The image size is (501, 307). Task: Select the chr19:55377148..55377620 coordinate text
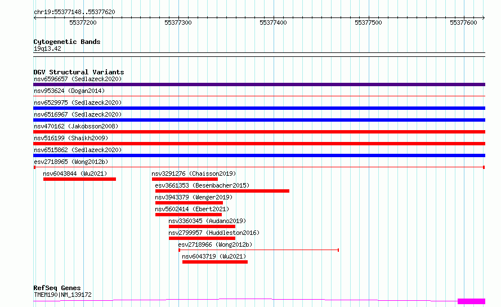(74, 12)
